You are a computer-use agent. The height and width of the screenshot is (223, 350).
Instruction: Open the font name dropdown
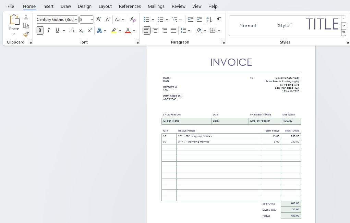(76, 20)
